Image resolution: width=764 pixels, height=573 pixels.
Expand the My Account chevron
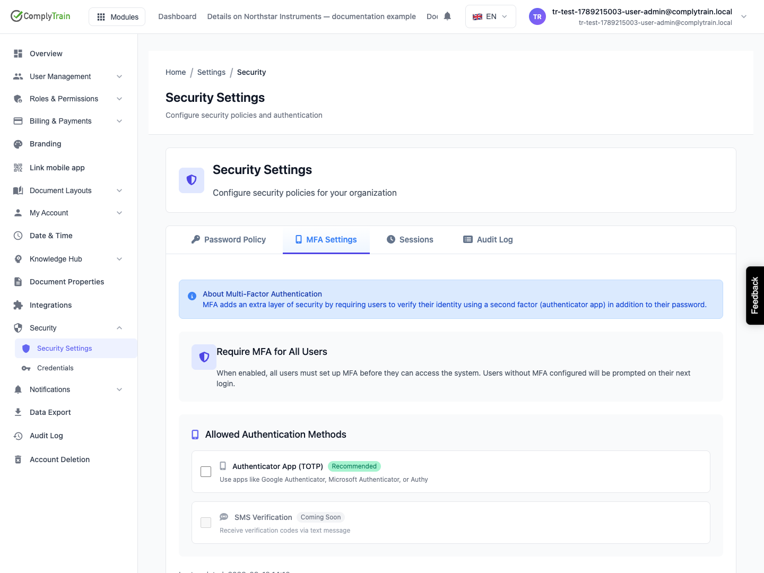pos(119,213)
